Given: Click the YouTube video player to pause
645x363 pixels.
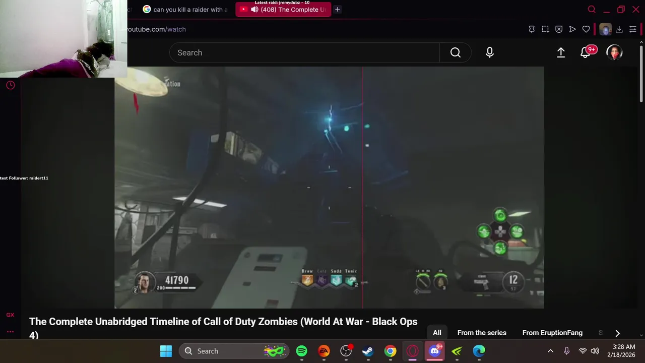Looking at the screenshot, I should (x=329, y=187).
